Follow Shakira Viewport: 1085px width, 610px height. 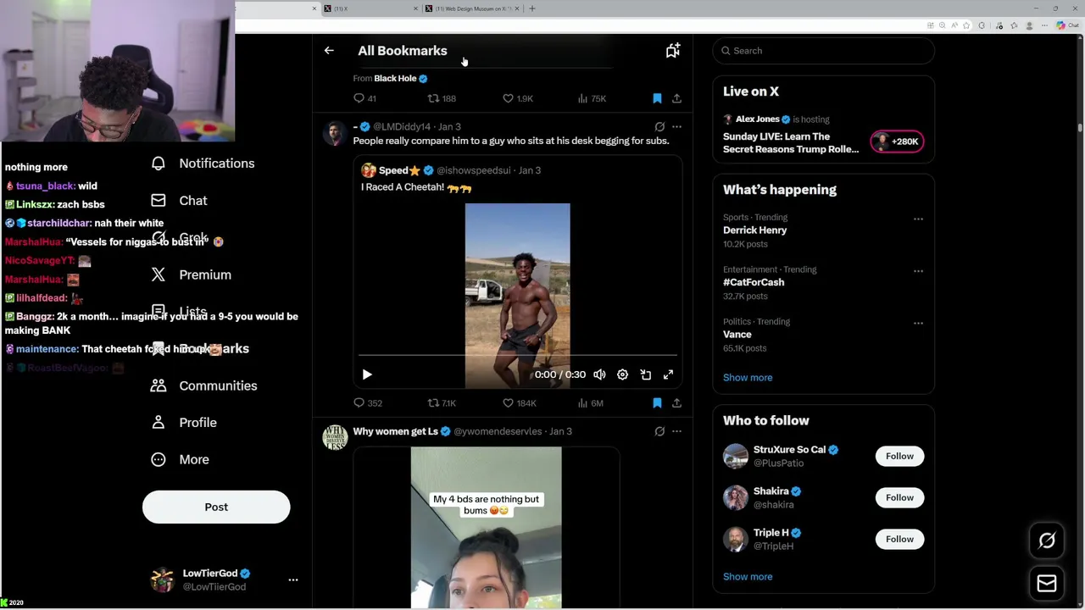tap(899, 497)
